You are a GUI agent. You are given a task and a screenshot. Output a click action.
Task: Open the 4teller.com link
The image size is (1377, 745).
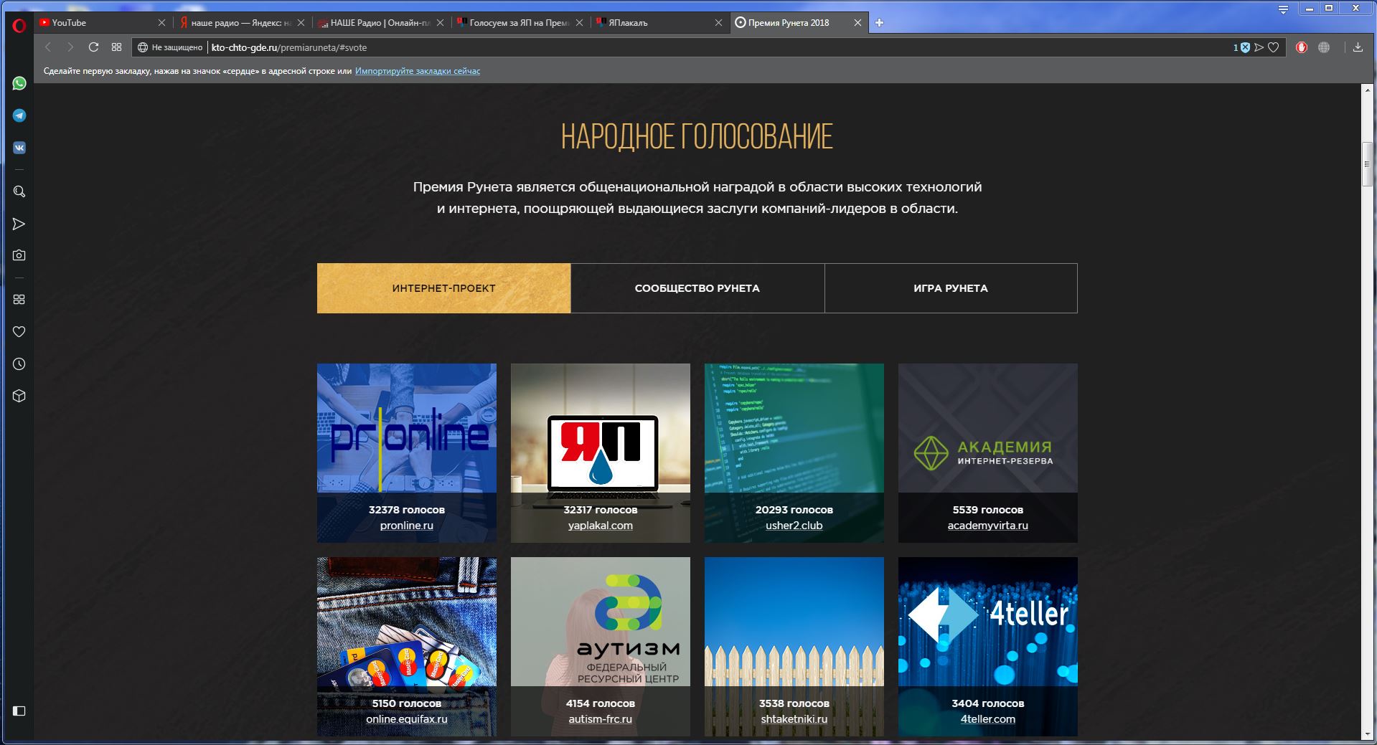pyautogui.click(x=988, y=719)
